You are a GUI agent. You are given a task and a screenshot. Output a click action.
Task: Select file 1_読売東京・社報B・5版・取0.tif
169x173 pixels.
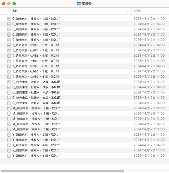[36, 61]
